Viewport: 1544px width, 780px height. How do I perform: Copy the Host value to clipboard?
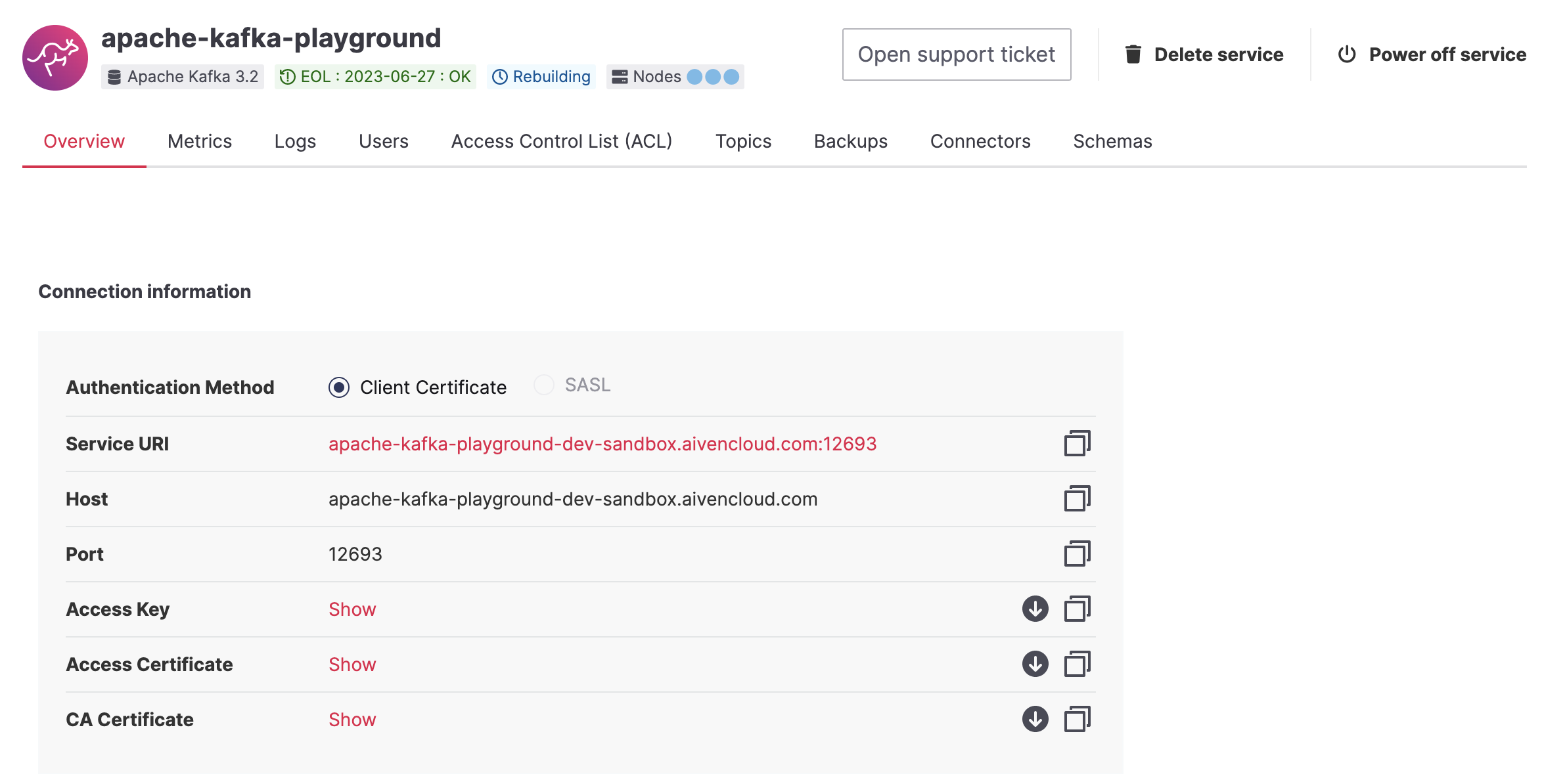(x=1076, y=498)
